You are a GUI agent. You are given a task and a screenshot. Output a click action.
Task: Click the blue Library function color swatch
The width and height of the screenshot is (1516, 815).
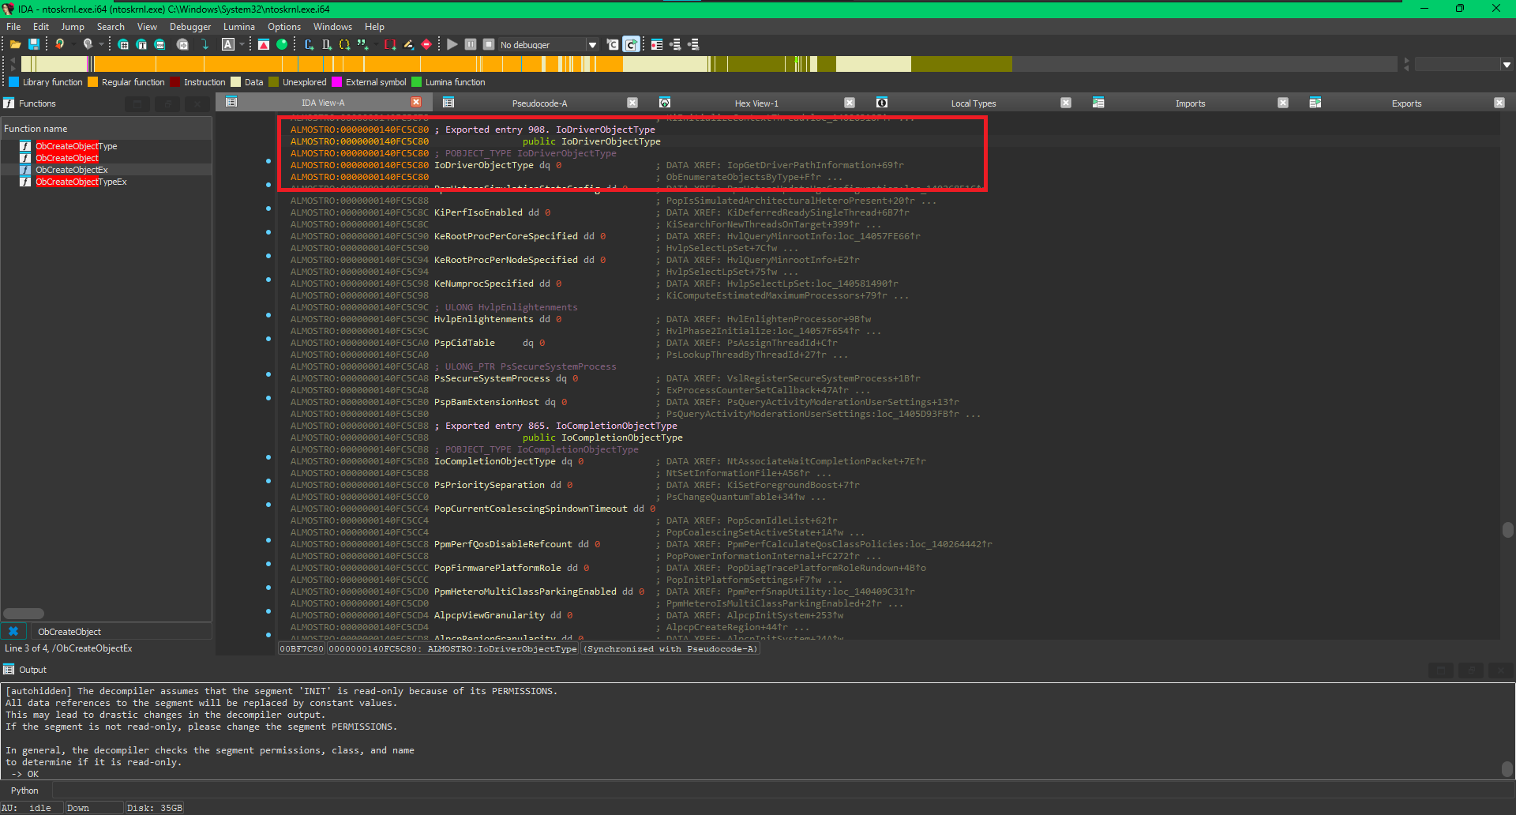pos(13,81)
